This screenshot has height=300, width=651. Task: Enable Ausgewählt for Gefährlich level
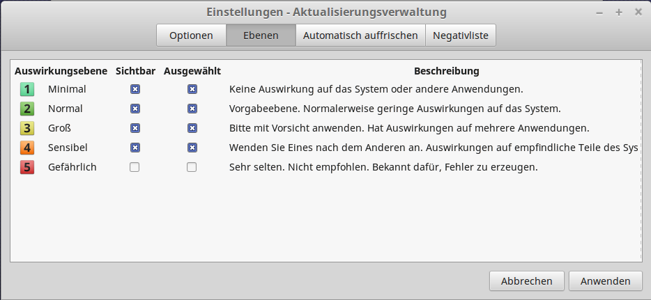192,167
